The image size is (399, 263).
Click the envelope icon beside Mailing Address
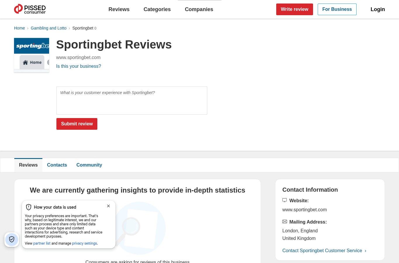[x=285, y=222]
